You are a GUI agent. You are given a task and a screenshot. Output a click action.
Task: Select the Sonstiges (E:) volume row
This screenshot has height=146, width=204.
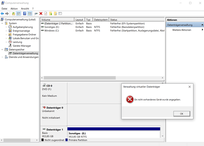[102, 27]
